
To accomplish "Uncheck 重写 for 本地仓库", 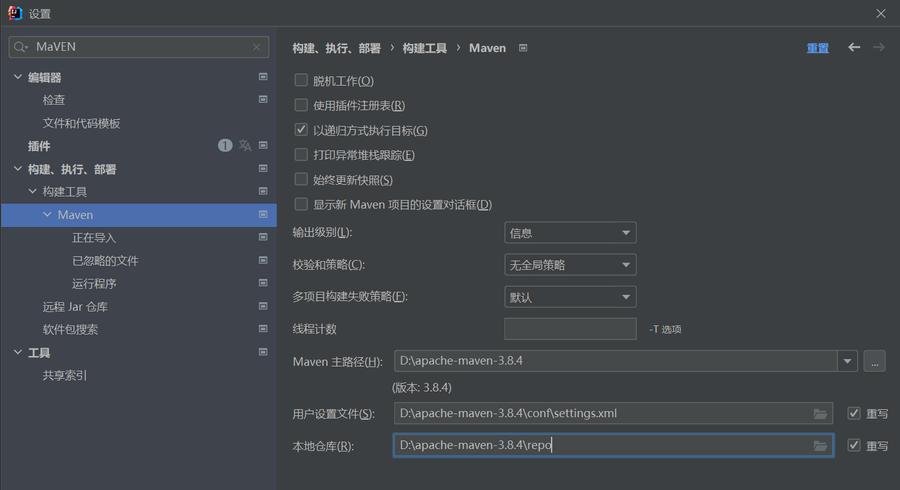I will pyautogui.click(x=854, y=445).
